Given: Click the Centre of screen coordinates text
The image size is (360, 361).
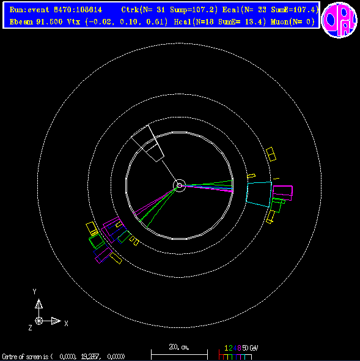Looking at the screenshot, I should pyautogui.click(x=64, y=357).
